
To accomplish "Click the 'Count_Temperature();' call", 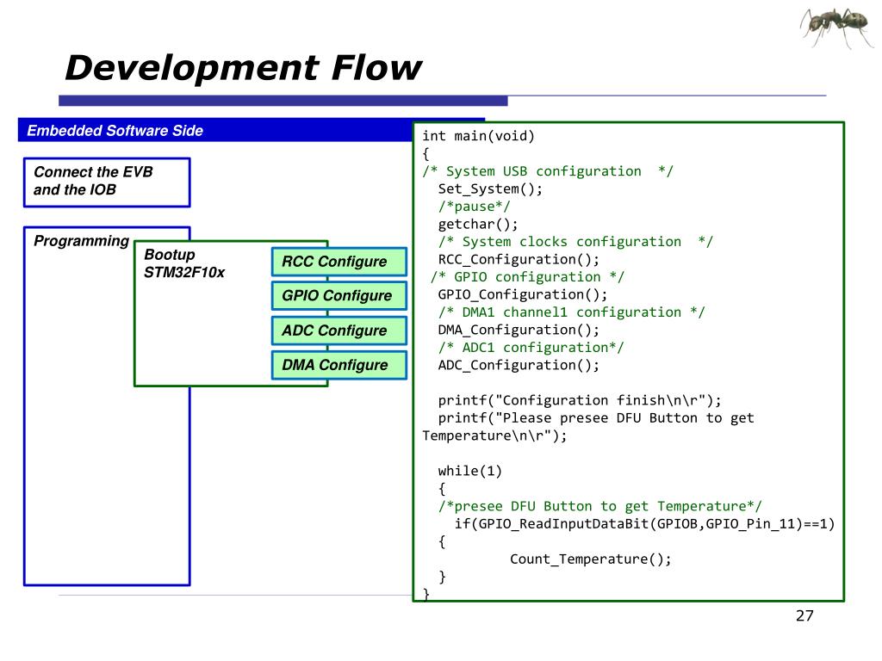I will 591,559.
